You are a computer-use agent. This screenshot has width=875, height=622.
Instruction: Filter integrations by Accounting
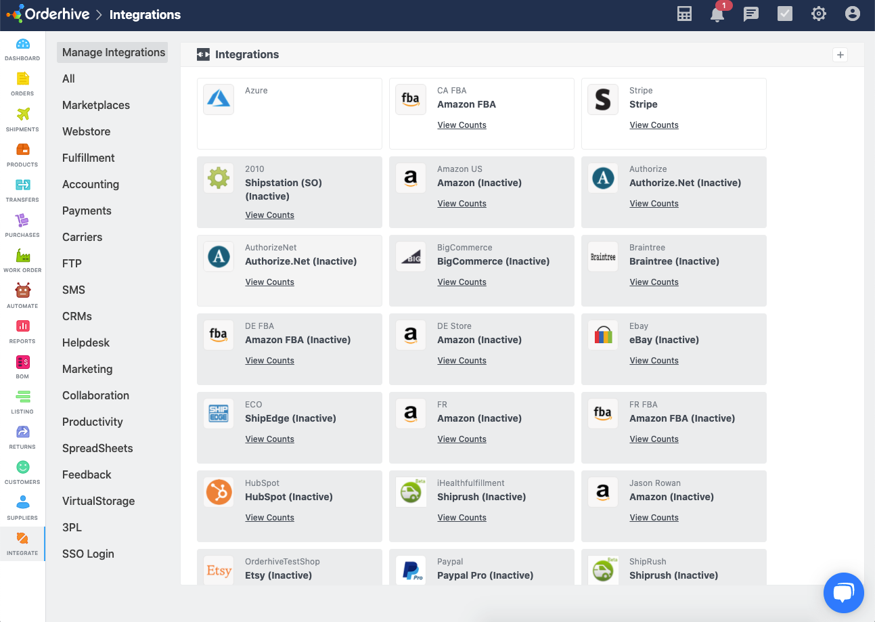pyautogui.click(x=91, y=184)
